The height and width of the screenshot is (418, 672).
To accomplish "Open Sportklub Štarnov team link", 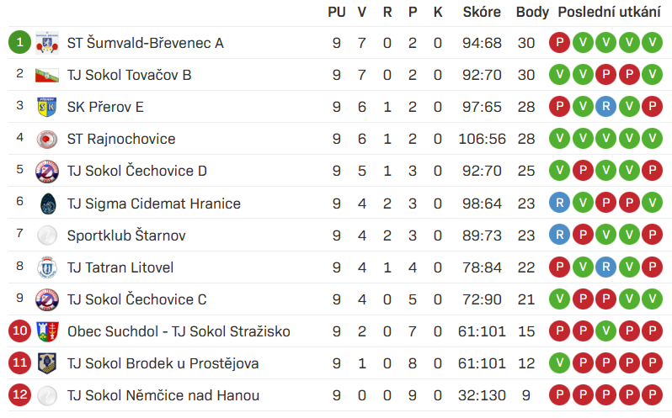I will pos(126,235).
